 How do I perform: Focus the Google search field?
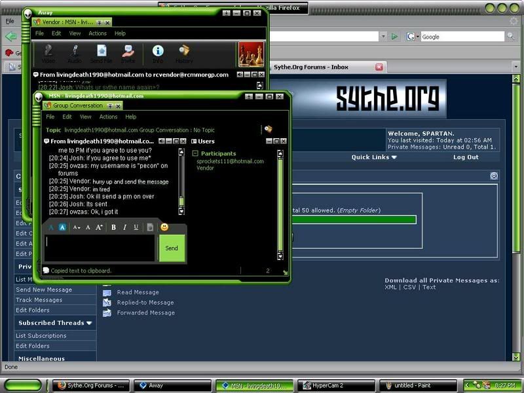pyautogui.click(x=462, y=37)
